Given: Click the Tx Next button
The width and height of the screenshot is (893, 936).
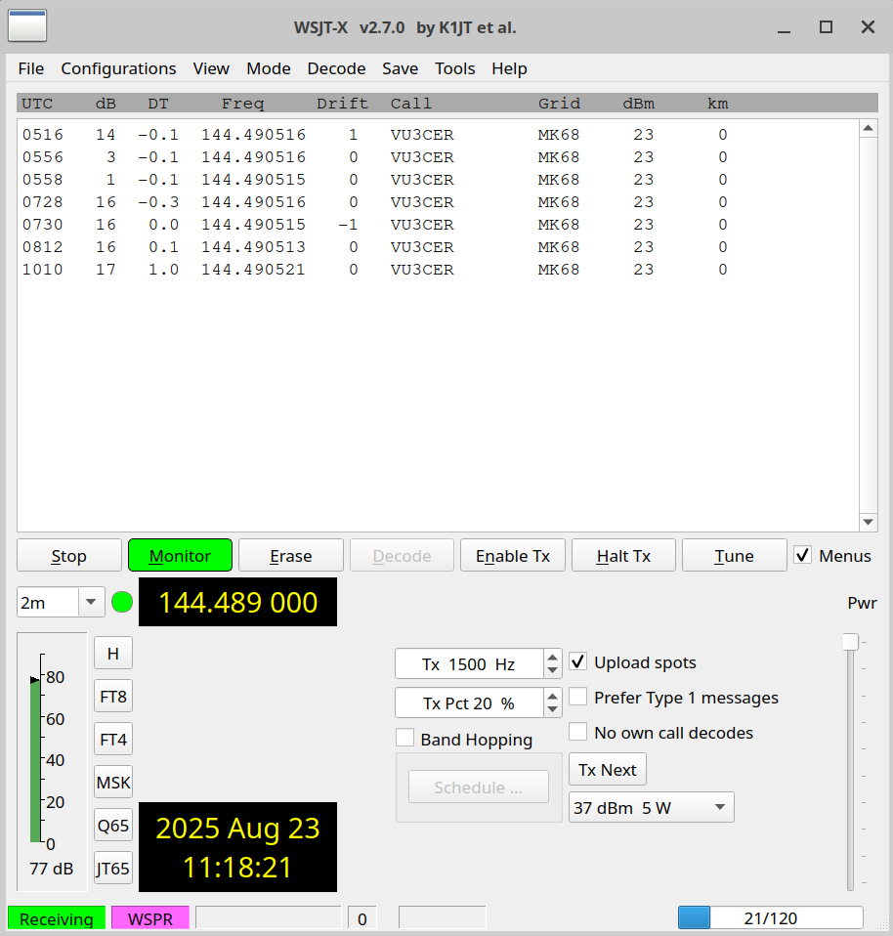Looking at the screenshot, I should [x=608, y=770].
